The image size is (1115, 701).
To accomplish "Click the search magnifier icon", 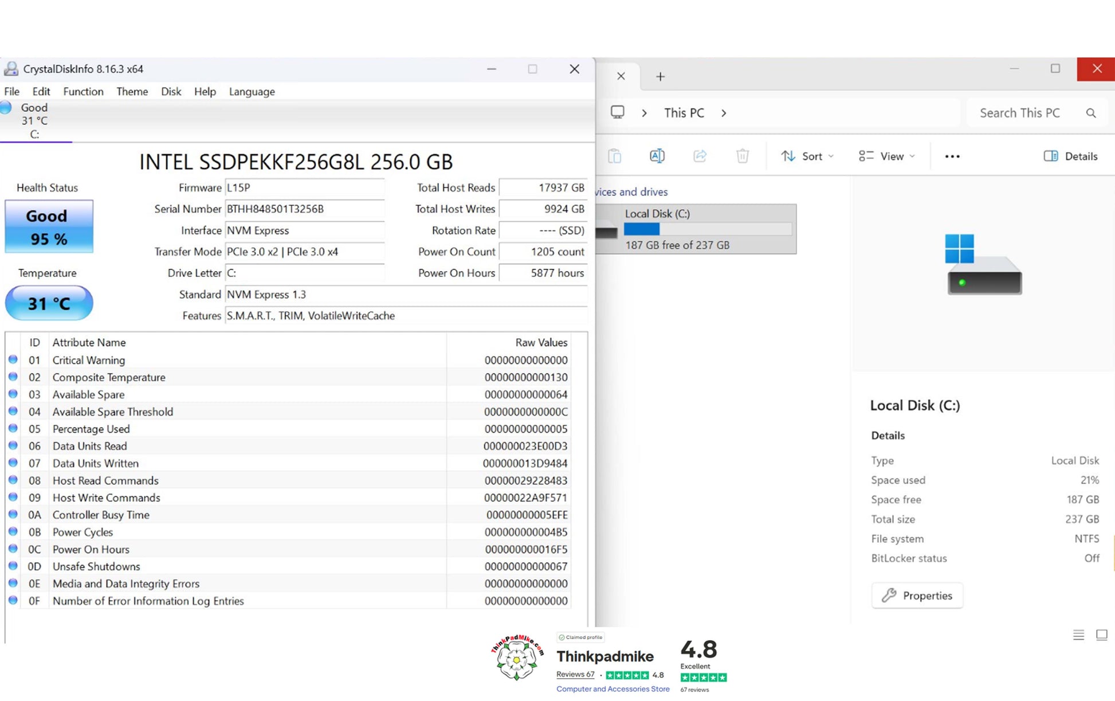I will pos(1090,113).
